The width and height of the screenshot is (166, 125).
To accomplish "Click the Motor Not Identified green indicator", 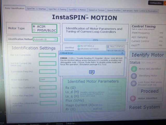I will [x=134, y=69].
